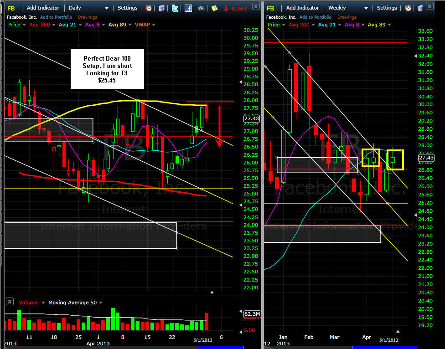
Task: Click the 19.20 price axis label on the Weekly chart
Action: pos(425,325)
